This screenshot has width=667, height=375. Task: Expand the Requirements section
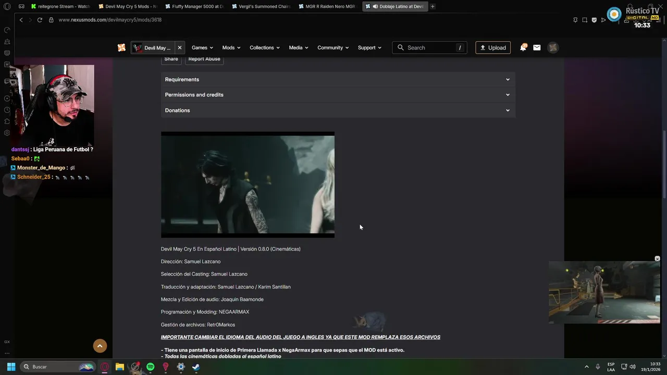(x=338, y=79)
